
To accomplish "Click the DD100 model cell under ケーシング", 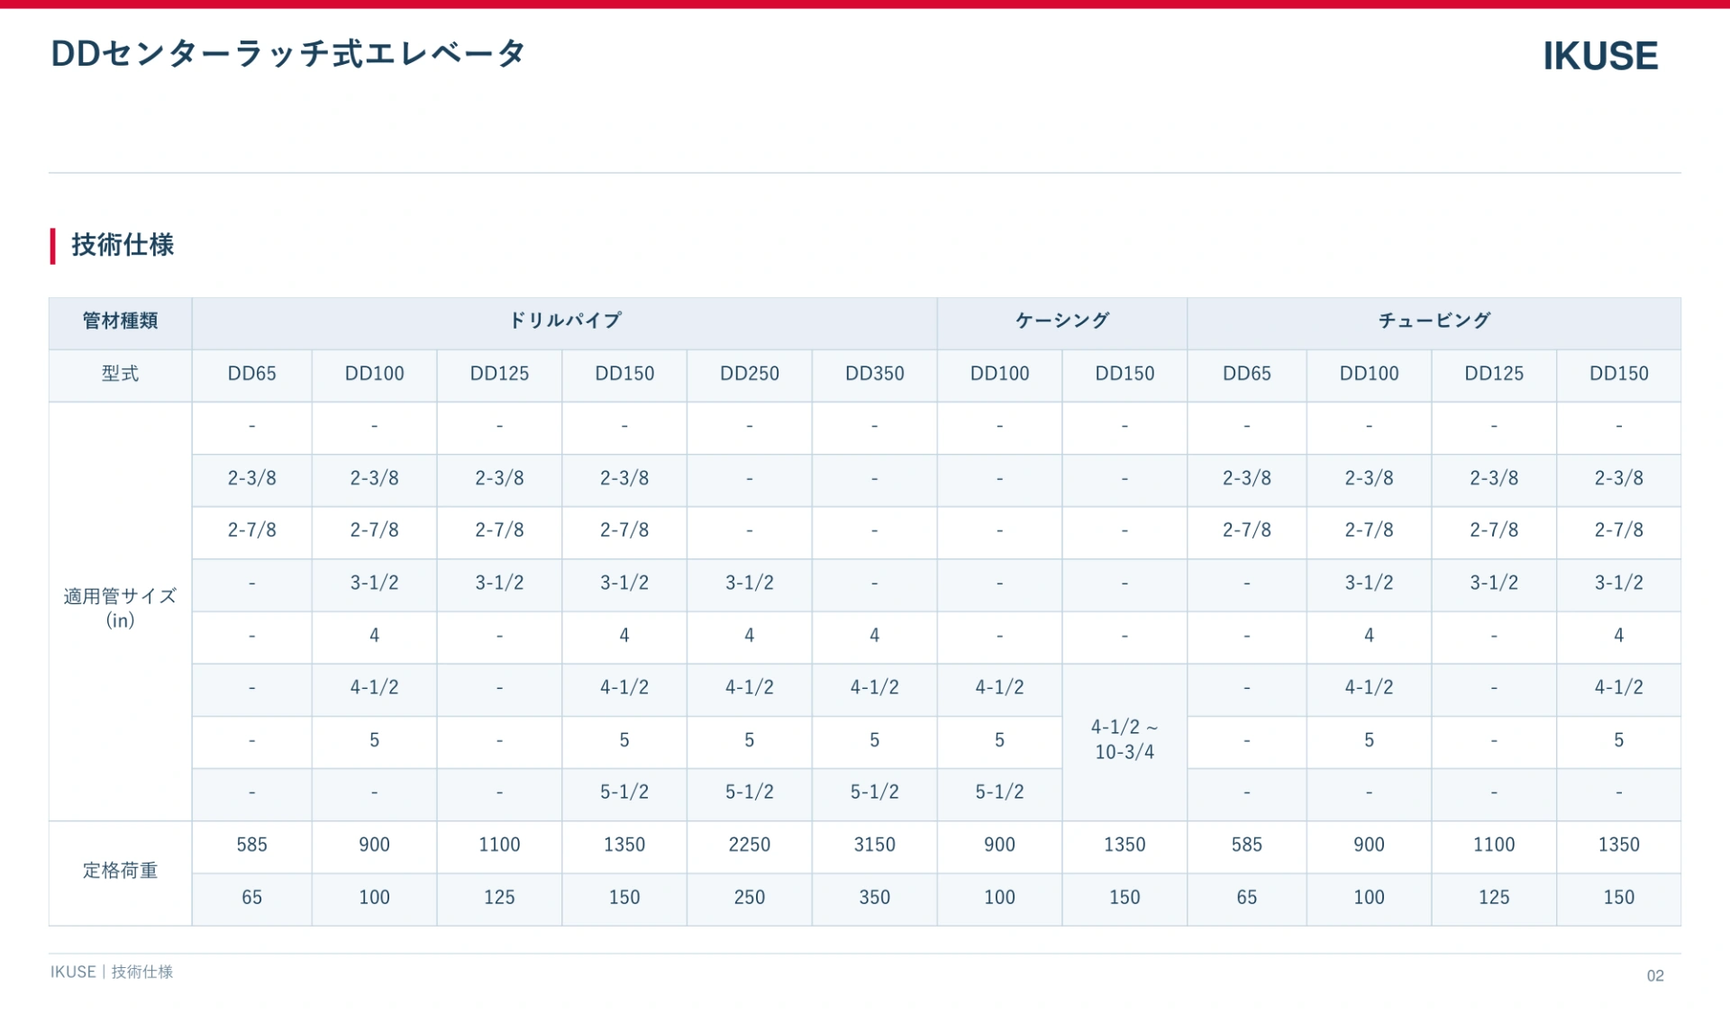I will coord(1000,374).
